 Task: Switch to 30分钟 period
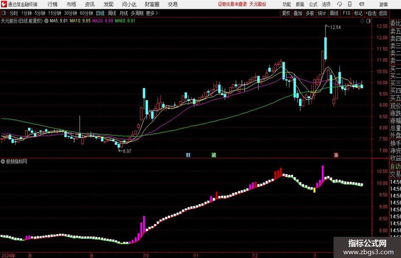(70, 13)
